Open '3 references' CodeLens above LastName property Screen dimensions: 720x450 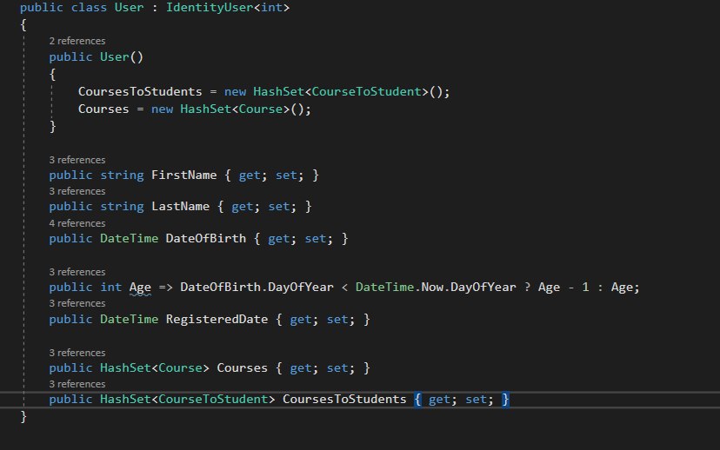[x=77, y=191]
